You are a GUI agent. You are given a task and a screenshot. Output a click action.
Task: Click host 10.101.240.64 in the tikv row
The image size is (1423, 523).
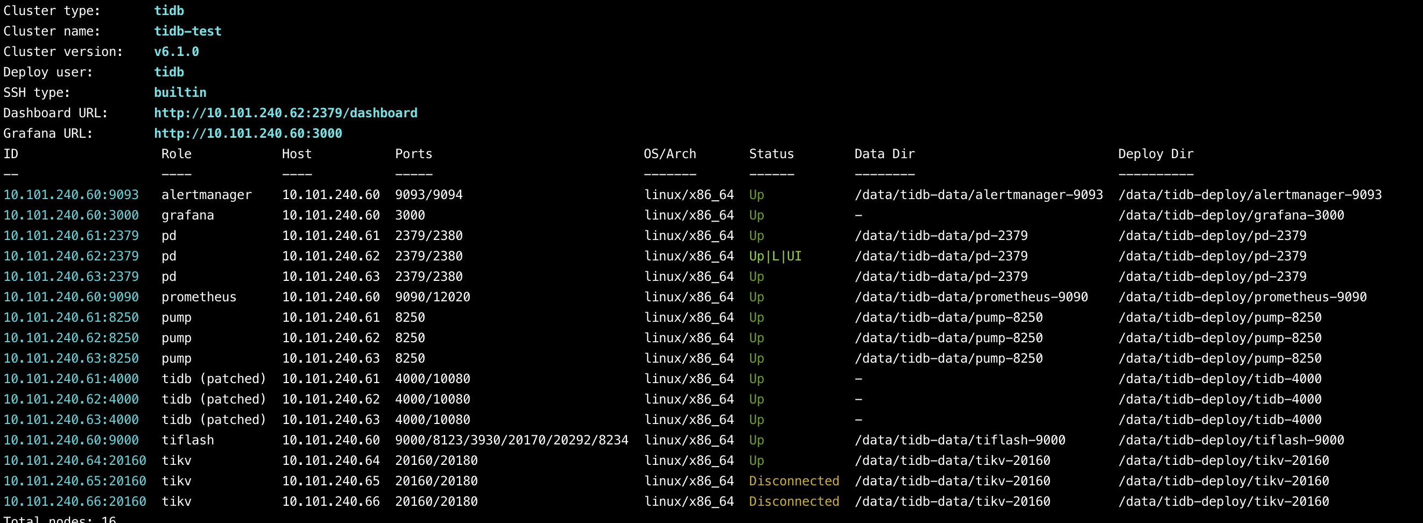pyautogui.click(x=331, y=461)
